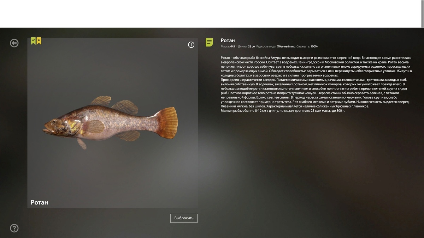
Task: Click the Ротан caption inside fish card
Action: (39, 202)
